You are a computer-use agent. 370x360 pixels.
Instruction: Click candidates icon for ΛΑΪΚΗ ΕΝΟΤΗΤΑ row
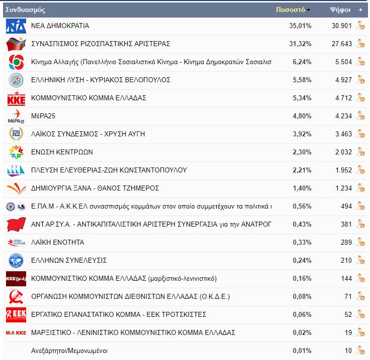360,242
